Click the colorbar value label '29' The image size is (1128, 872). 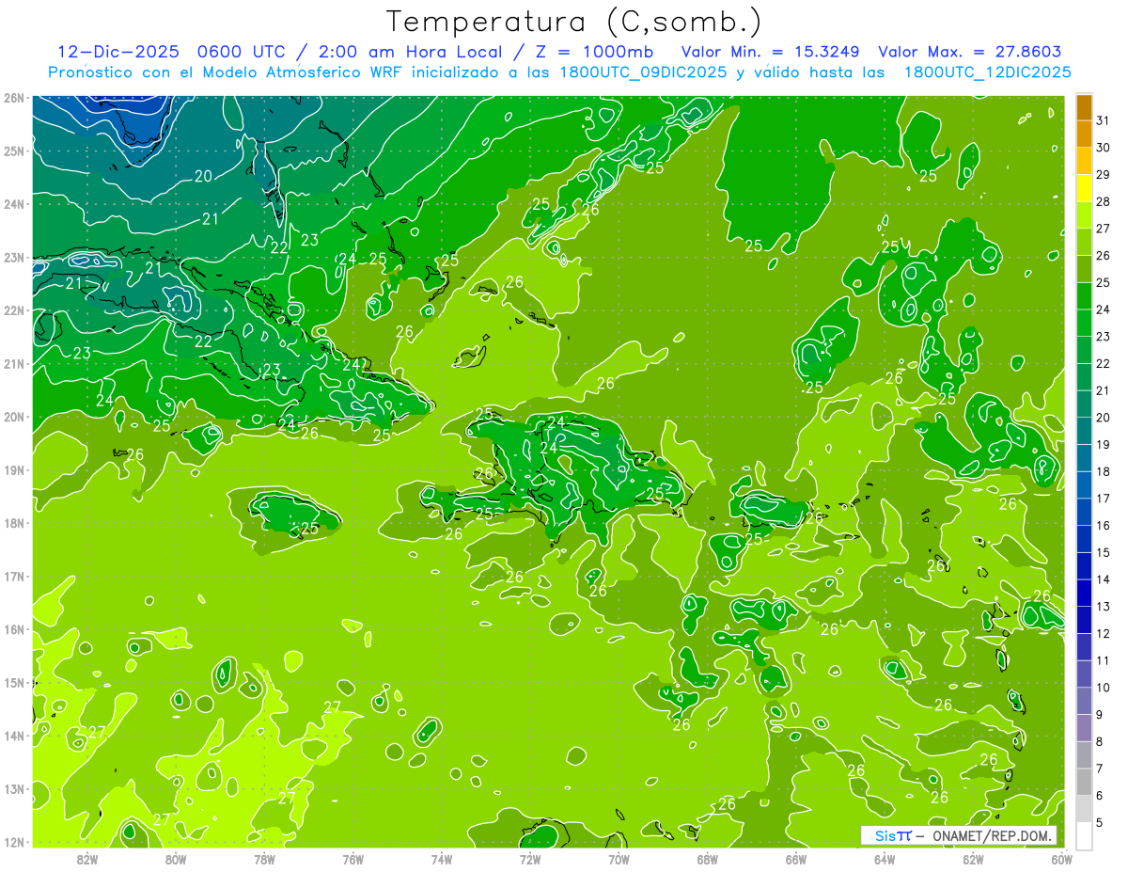click(1103, 175)
